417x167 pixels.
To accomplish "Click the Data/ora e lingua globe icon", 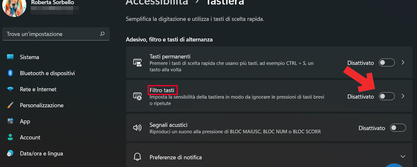I will (10, 154).
